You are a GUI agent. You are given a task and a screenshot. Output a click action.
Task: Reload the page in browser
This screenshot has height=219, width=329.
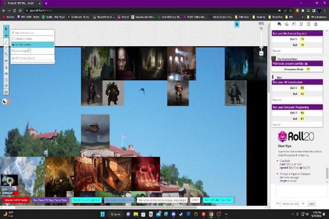(15, 10)
